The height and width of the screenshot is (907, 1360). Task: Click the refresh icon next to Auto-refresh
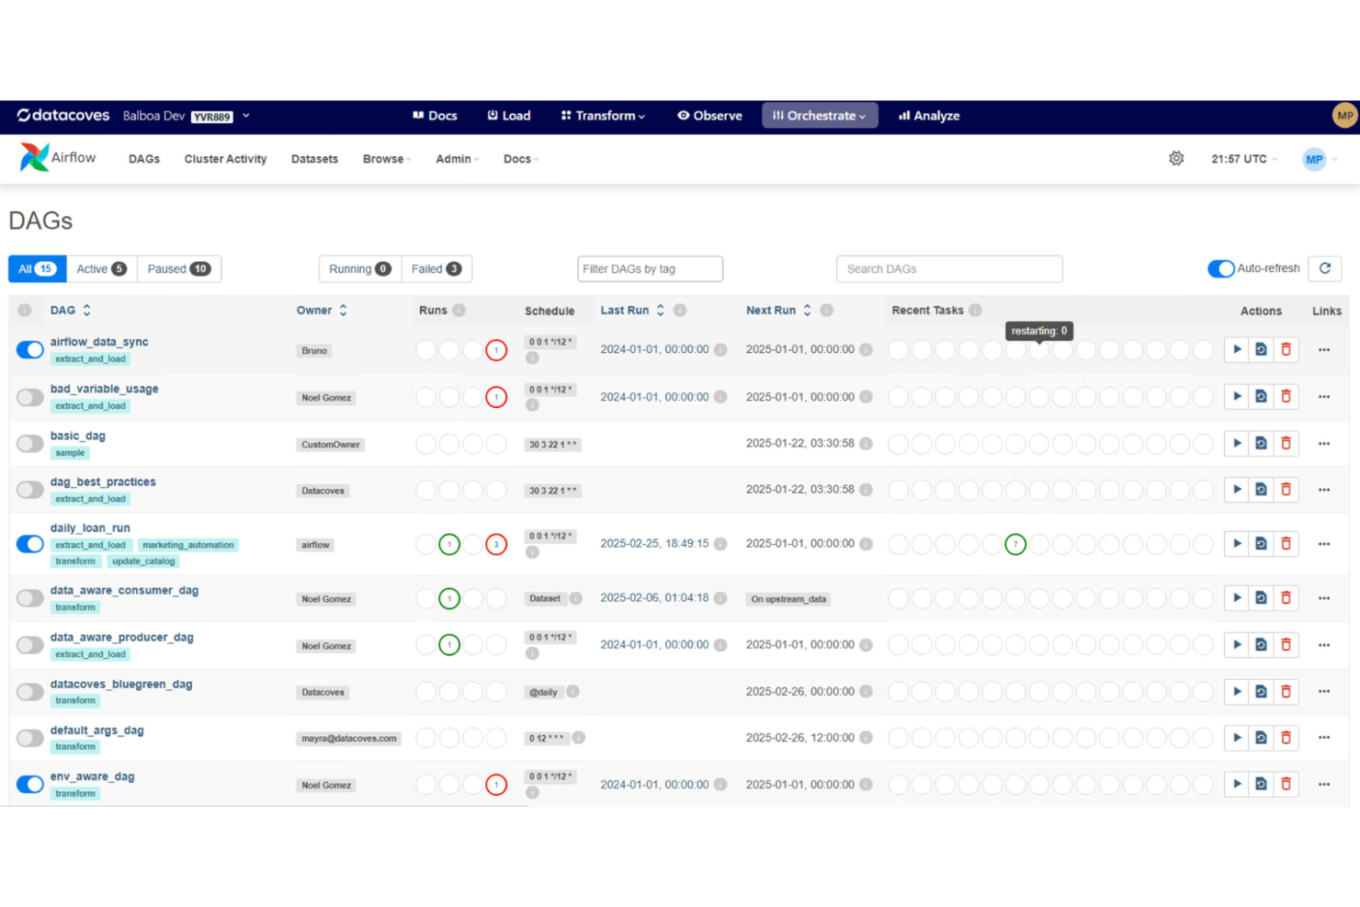point(1324,268)
